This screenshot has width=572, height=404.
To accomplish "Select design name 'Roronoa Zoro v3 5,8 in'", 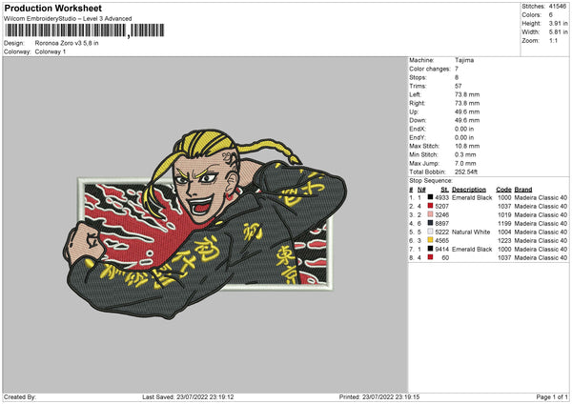I will [67, 43].
